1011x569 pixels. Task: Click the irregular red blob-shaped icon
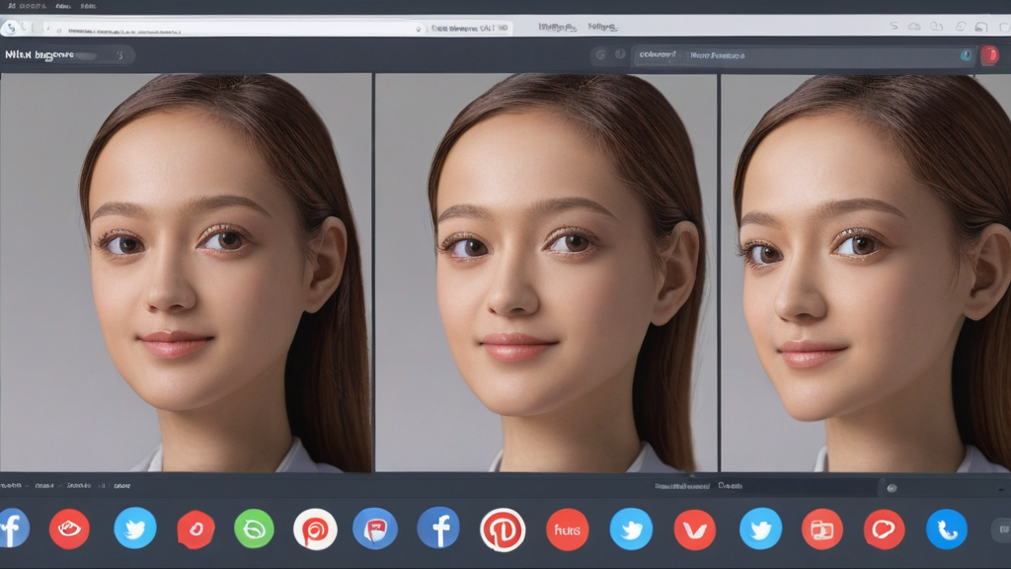(x=196, y=529)
